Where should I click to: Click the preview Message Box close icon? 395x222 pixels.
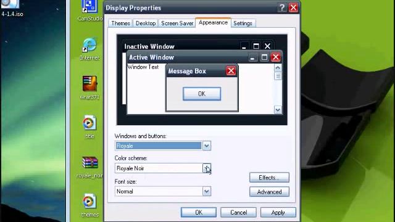231,71
